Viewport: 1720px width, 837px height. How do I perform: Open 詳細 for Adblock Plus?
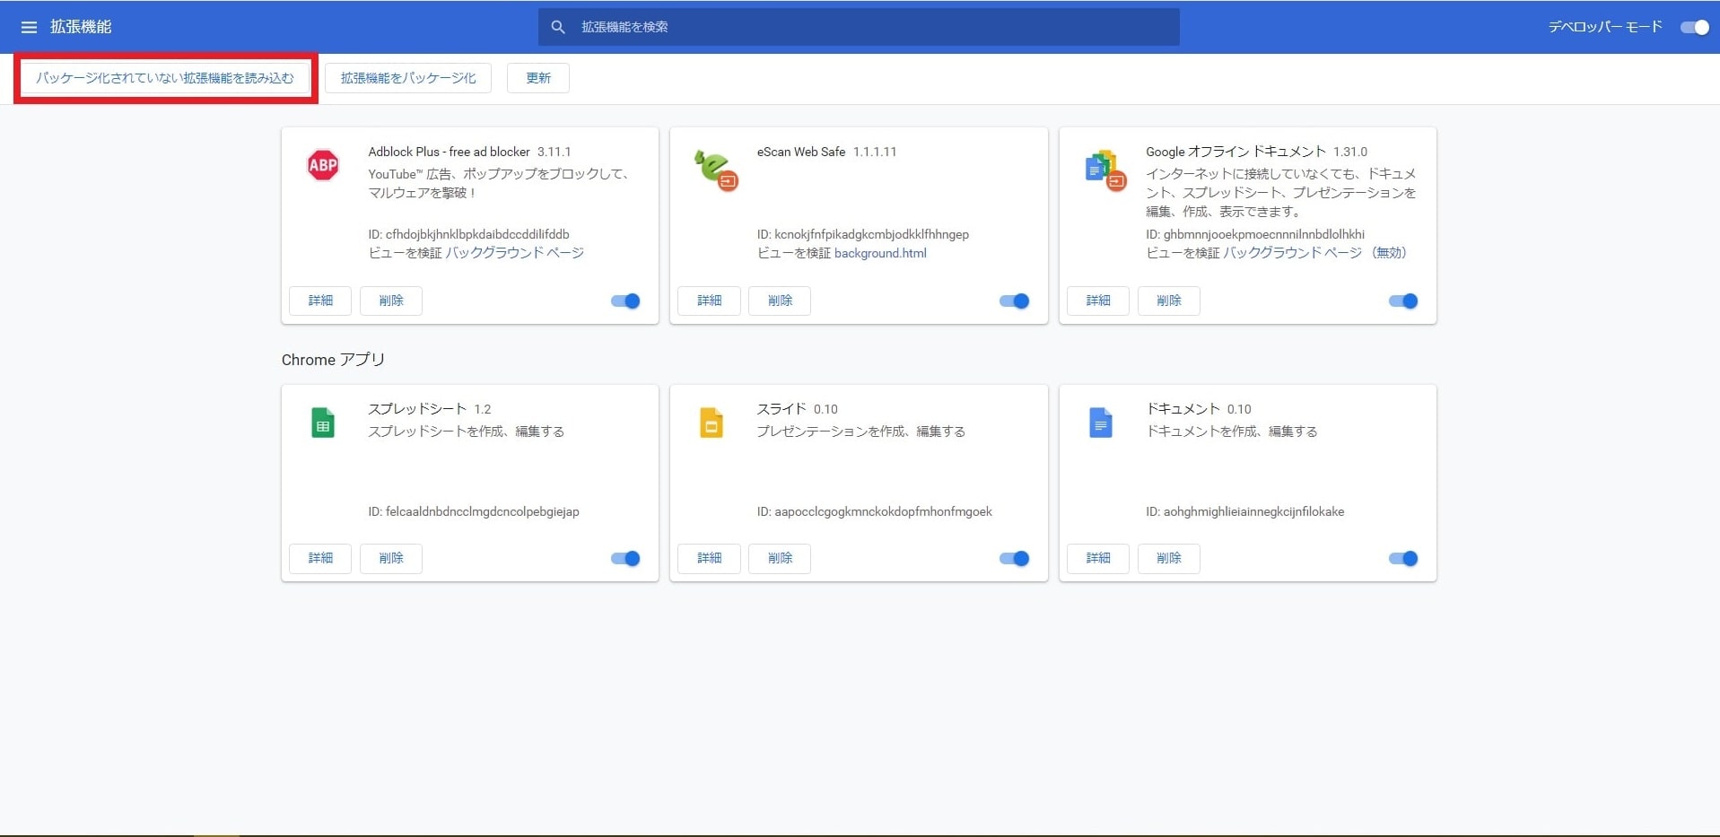[x=320, y=301]
